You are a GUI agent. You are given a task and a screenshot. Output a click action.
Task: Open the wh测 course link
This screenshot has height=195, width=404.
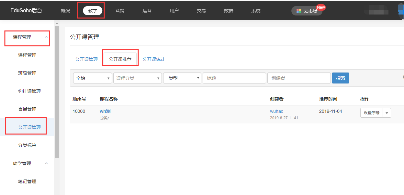pyautogui.click(x=105, y=111)
